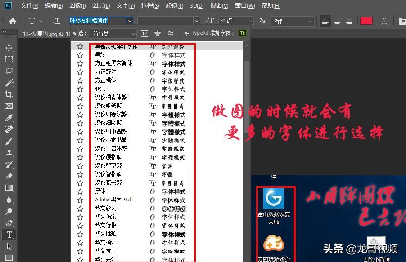The width and height of the screenshot is (406, 262).
Task: Click the Typekit filter icon
Action: click(x=144, y=33)
